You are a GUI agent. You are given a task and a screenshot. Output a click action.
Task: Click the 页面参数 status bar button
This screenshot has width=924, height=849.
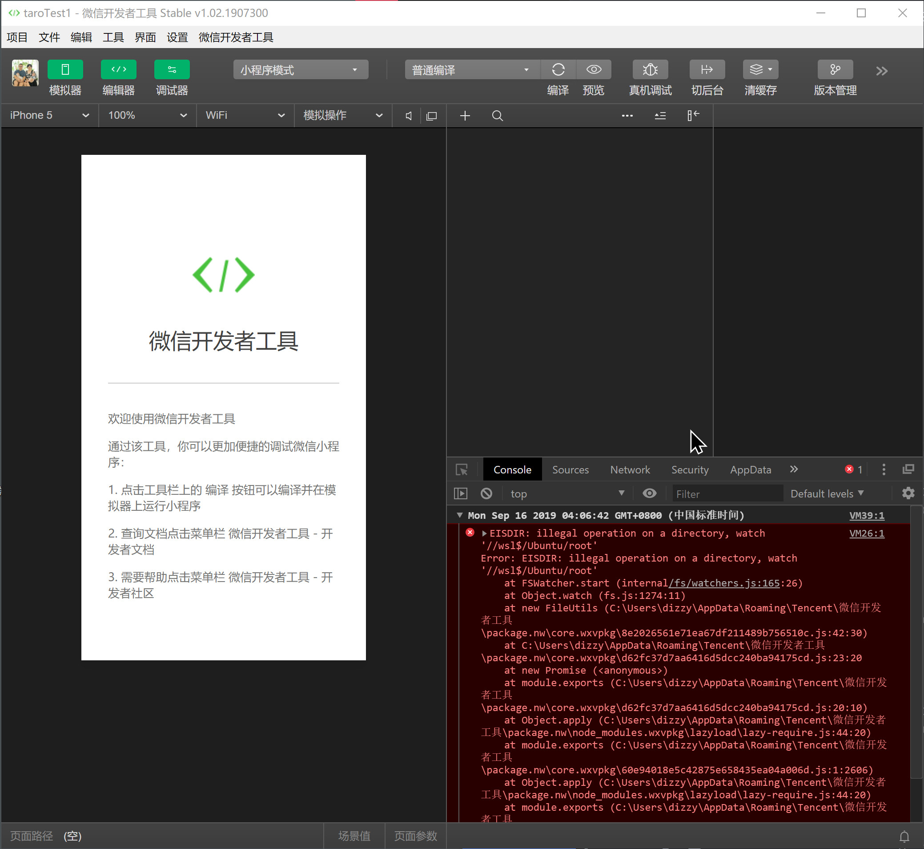pos(415,836)
